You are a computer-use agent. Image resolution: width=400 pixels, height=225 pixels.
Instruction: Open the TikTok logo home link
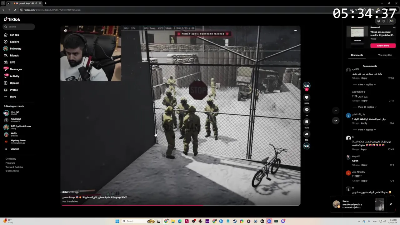tap(12, 19)
